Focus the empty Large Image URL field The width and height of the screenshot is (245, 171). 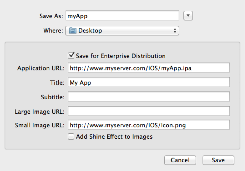point(148,111)
